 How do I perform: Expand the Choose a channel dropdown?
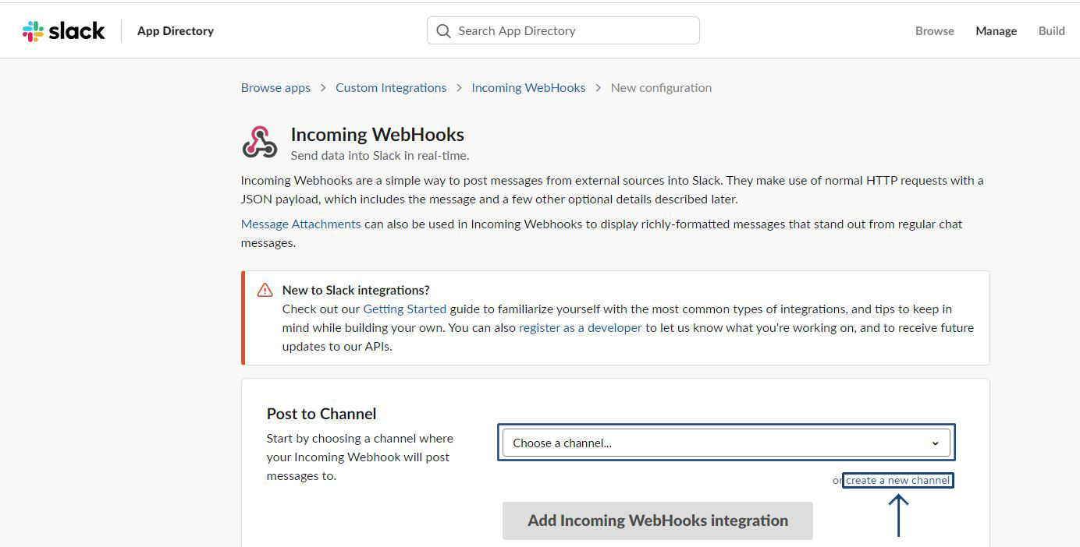coord(727,443)
